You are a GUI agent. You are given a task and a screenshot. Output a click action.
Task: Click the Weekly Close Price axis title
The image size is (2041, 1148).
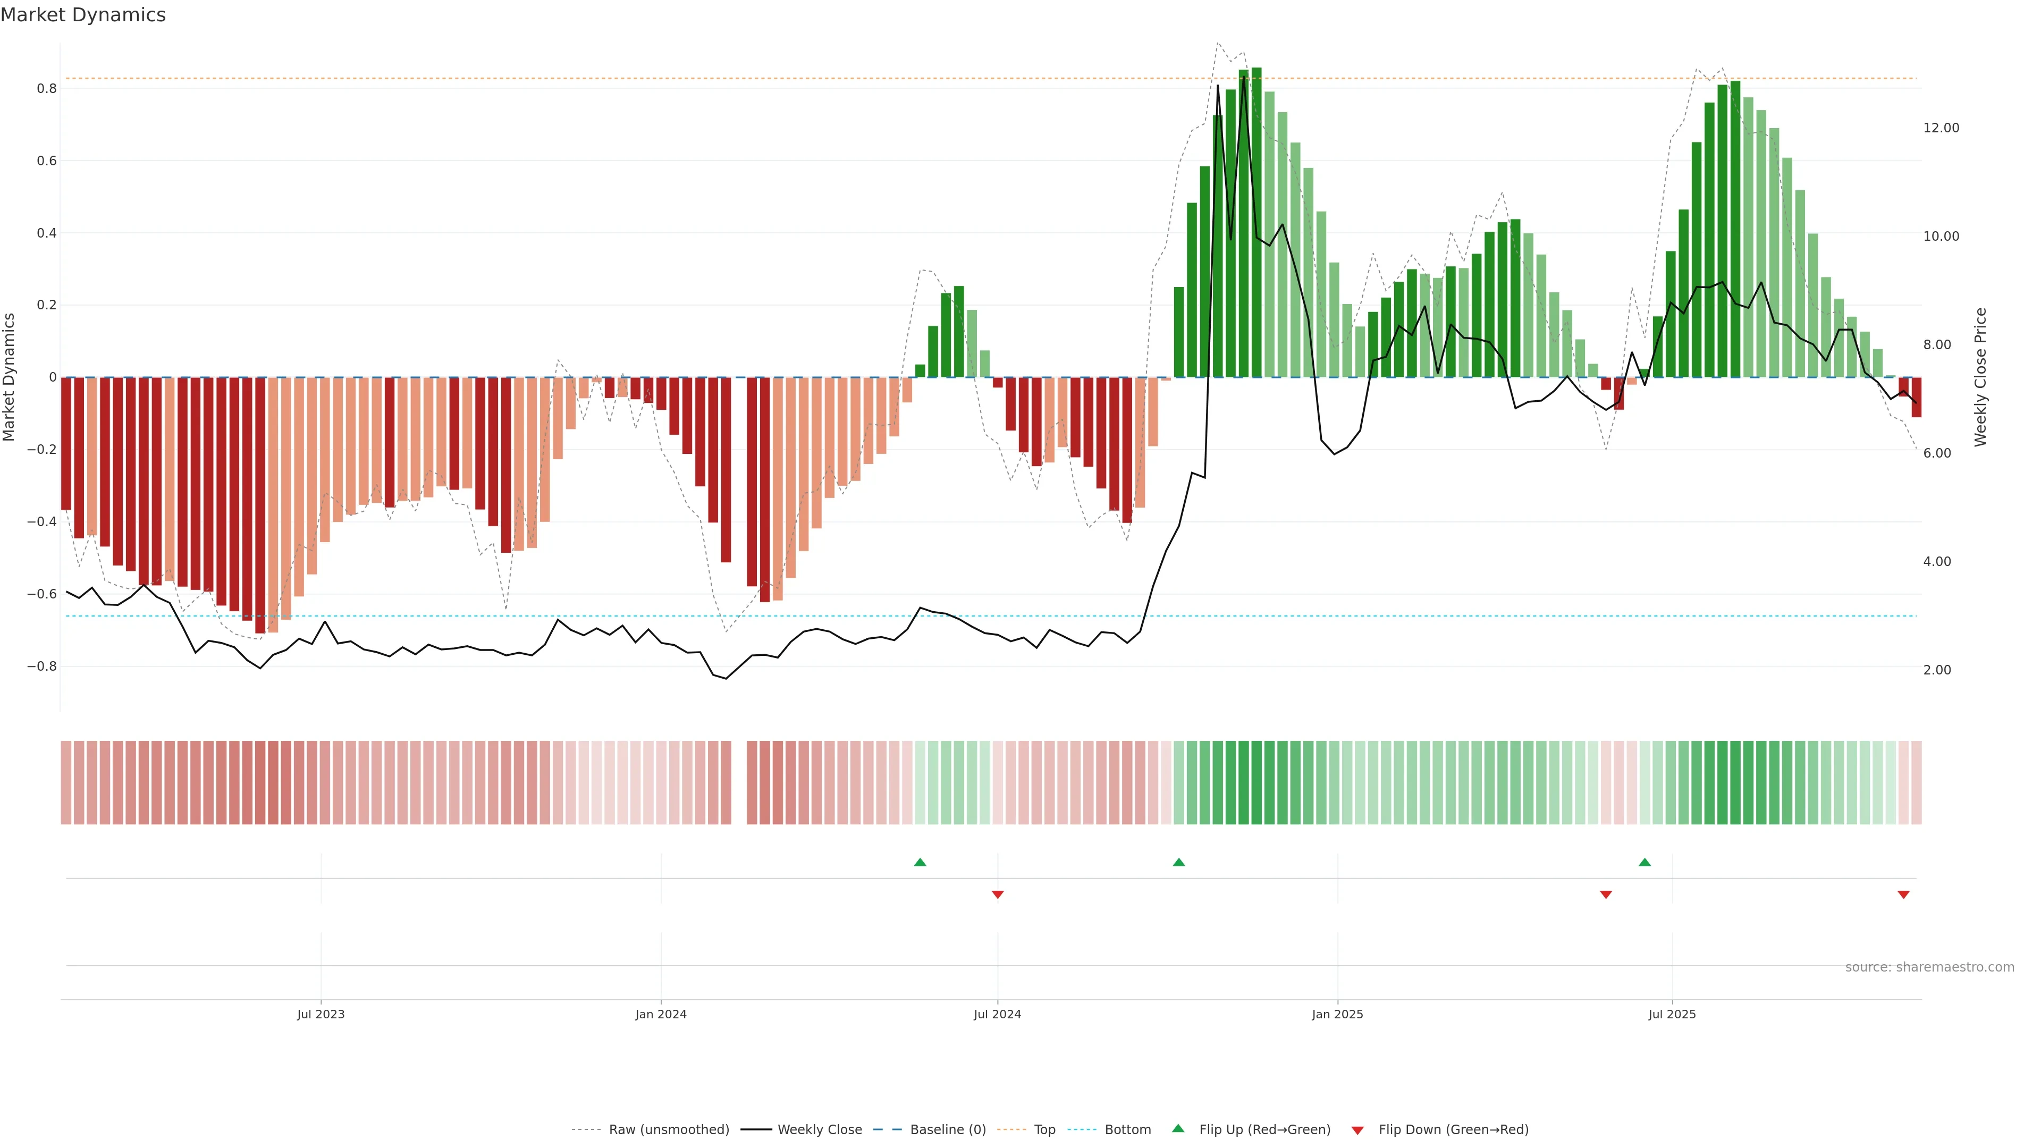pyautogui.click(x=1981, y=377)
